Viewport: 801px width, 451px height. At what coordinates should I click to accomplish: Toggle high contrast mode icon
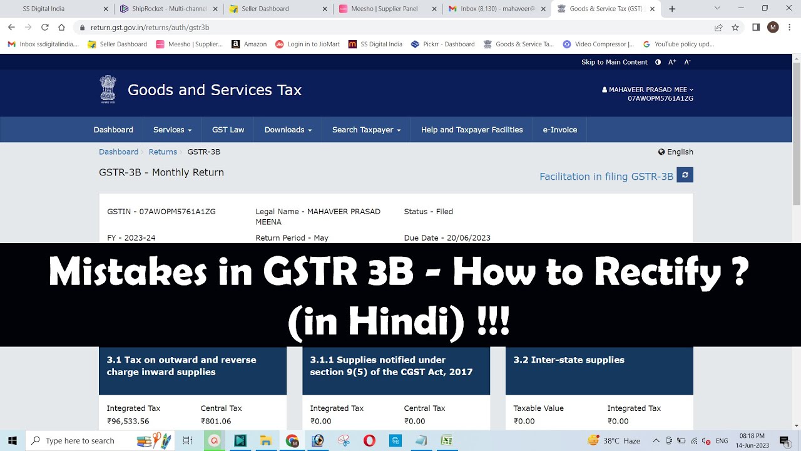click(x=658, y=62)
